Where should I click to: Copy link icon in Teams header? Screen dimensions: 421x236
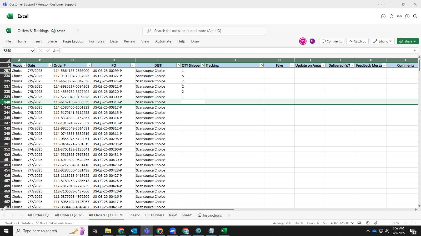[399, 16]
